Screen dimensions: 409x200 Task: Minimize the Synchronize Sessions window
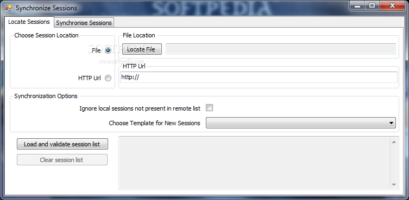click(x=357, y=6)
